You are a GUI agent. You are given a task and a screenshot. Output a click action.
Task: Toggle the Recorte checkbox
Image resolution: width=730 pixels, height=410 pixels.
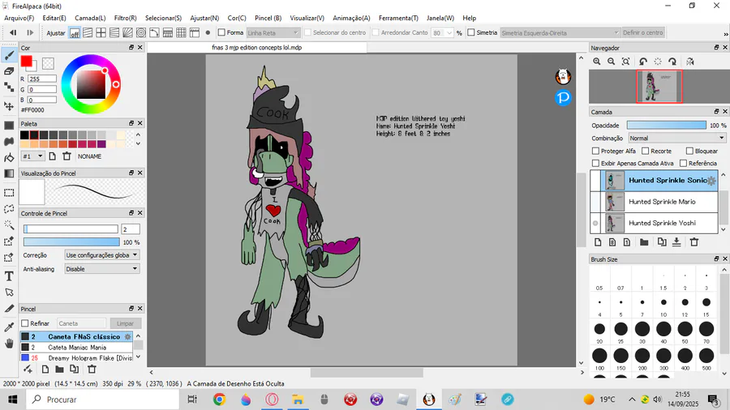(x=646, y=151)
